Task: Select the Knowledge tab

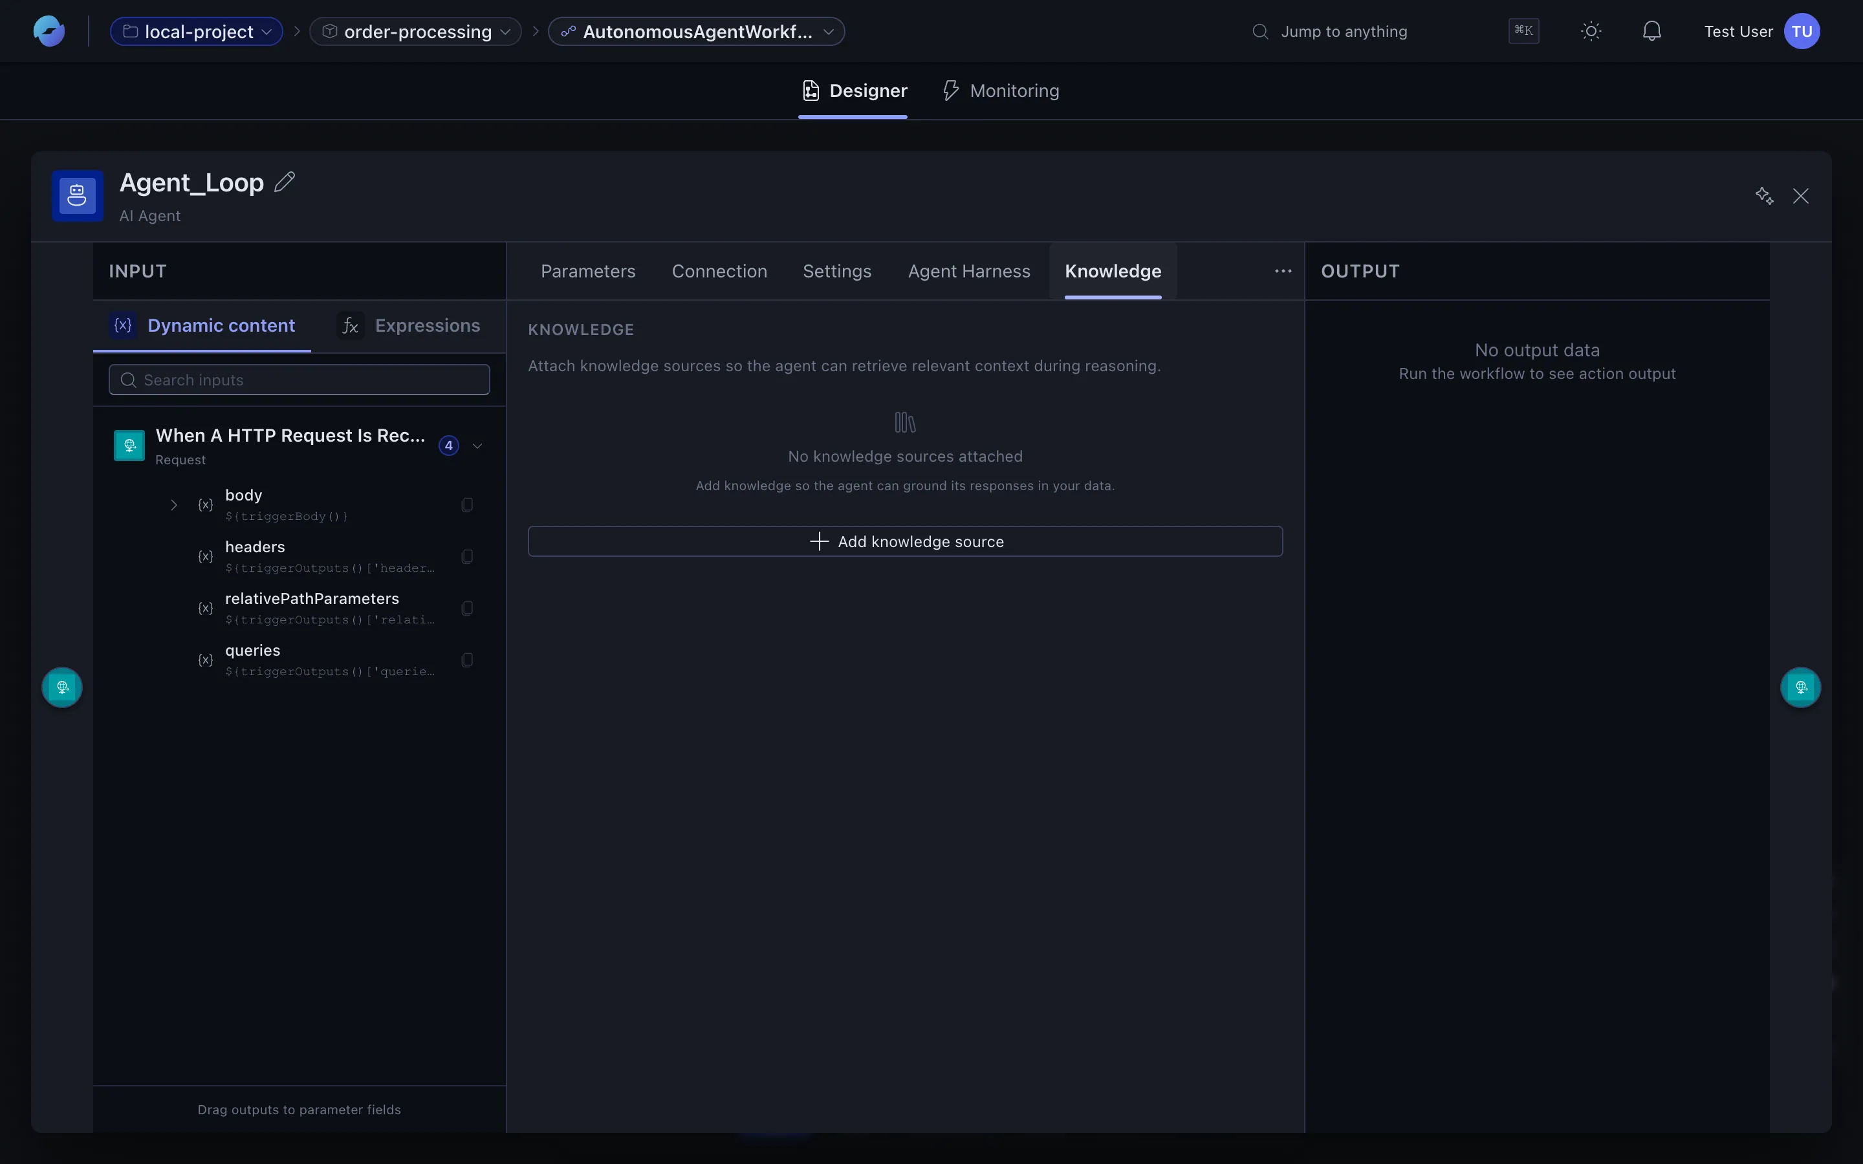Action: (1113, 271)
